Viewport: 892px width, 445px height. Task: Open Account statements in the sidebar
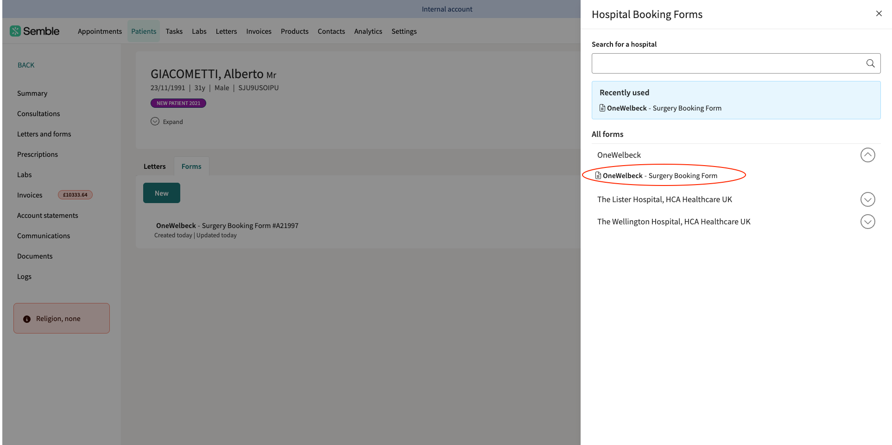[48, 216]
